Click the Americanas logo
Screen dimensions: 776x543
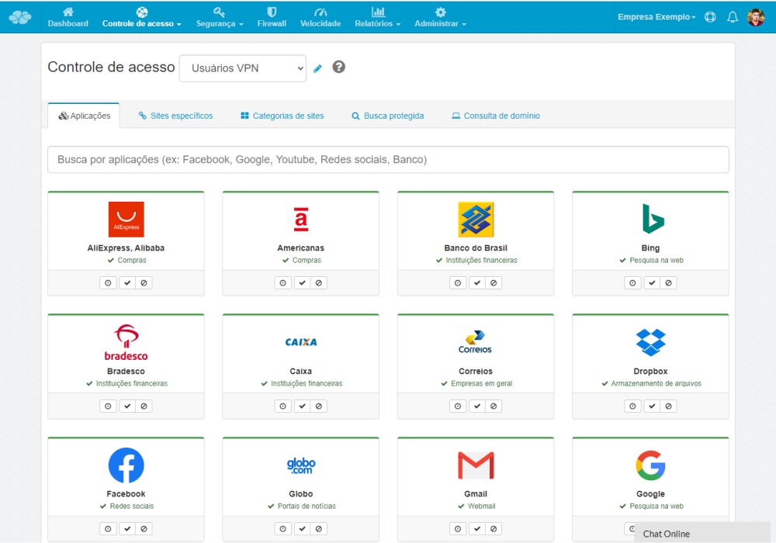(x=301, y=219)
